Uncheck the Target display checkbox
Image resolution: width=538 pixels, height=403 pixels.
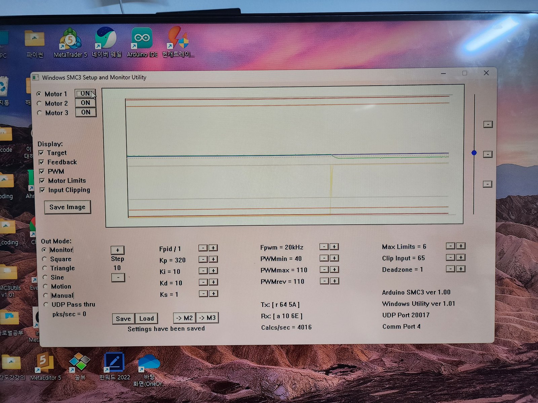point(41,153)
